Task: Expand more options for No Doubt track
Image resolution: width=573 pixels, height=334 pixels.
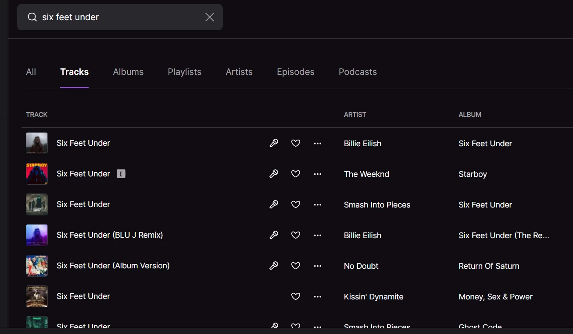Action: click(x=318, y=266)
